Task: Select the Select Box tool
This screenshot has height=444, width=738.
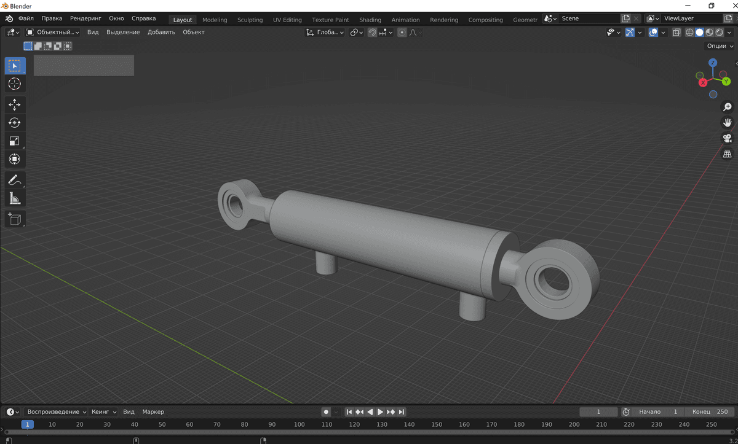Action: click(15, 66)
